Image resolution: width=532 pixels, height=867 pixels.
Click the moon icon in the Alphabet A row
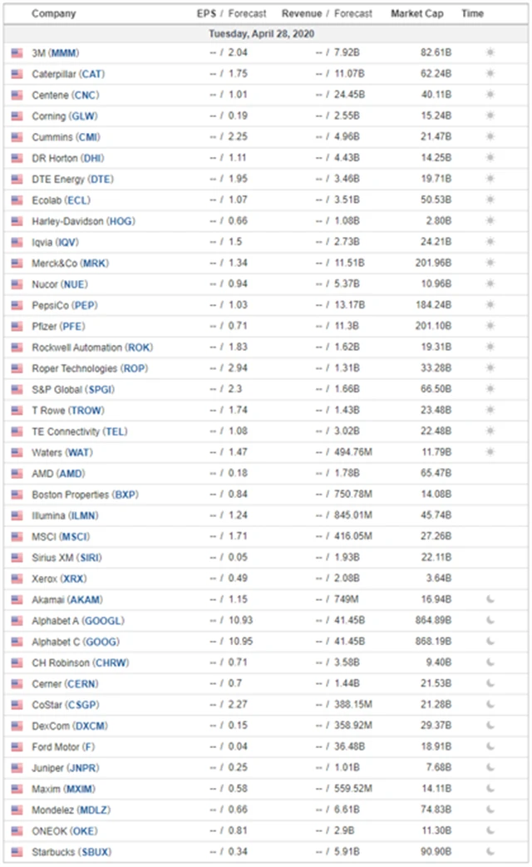[490, 620]
